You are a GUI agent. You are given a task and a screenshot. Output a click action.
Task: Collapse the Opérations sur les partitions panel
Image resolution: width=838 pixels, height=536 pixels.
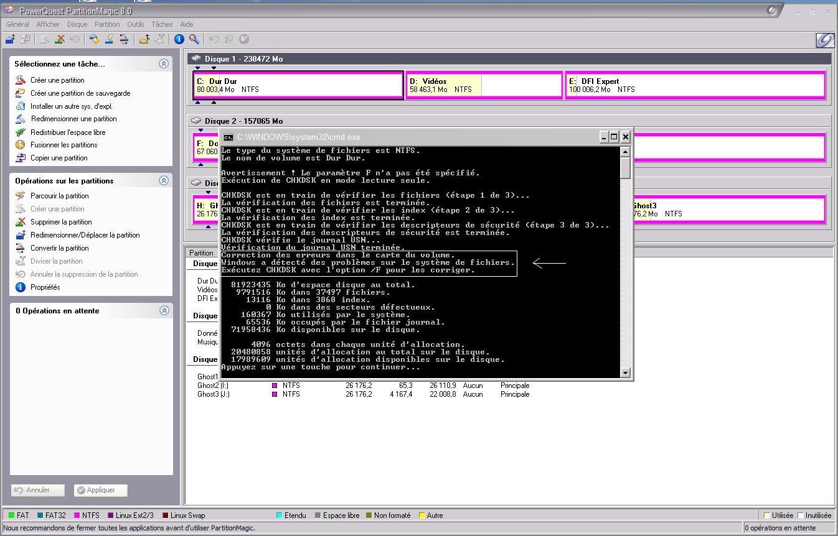164,180
